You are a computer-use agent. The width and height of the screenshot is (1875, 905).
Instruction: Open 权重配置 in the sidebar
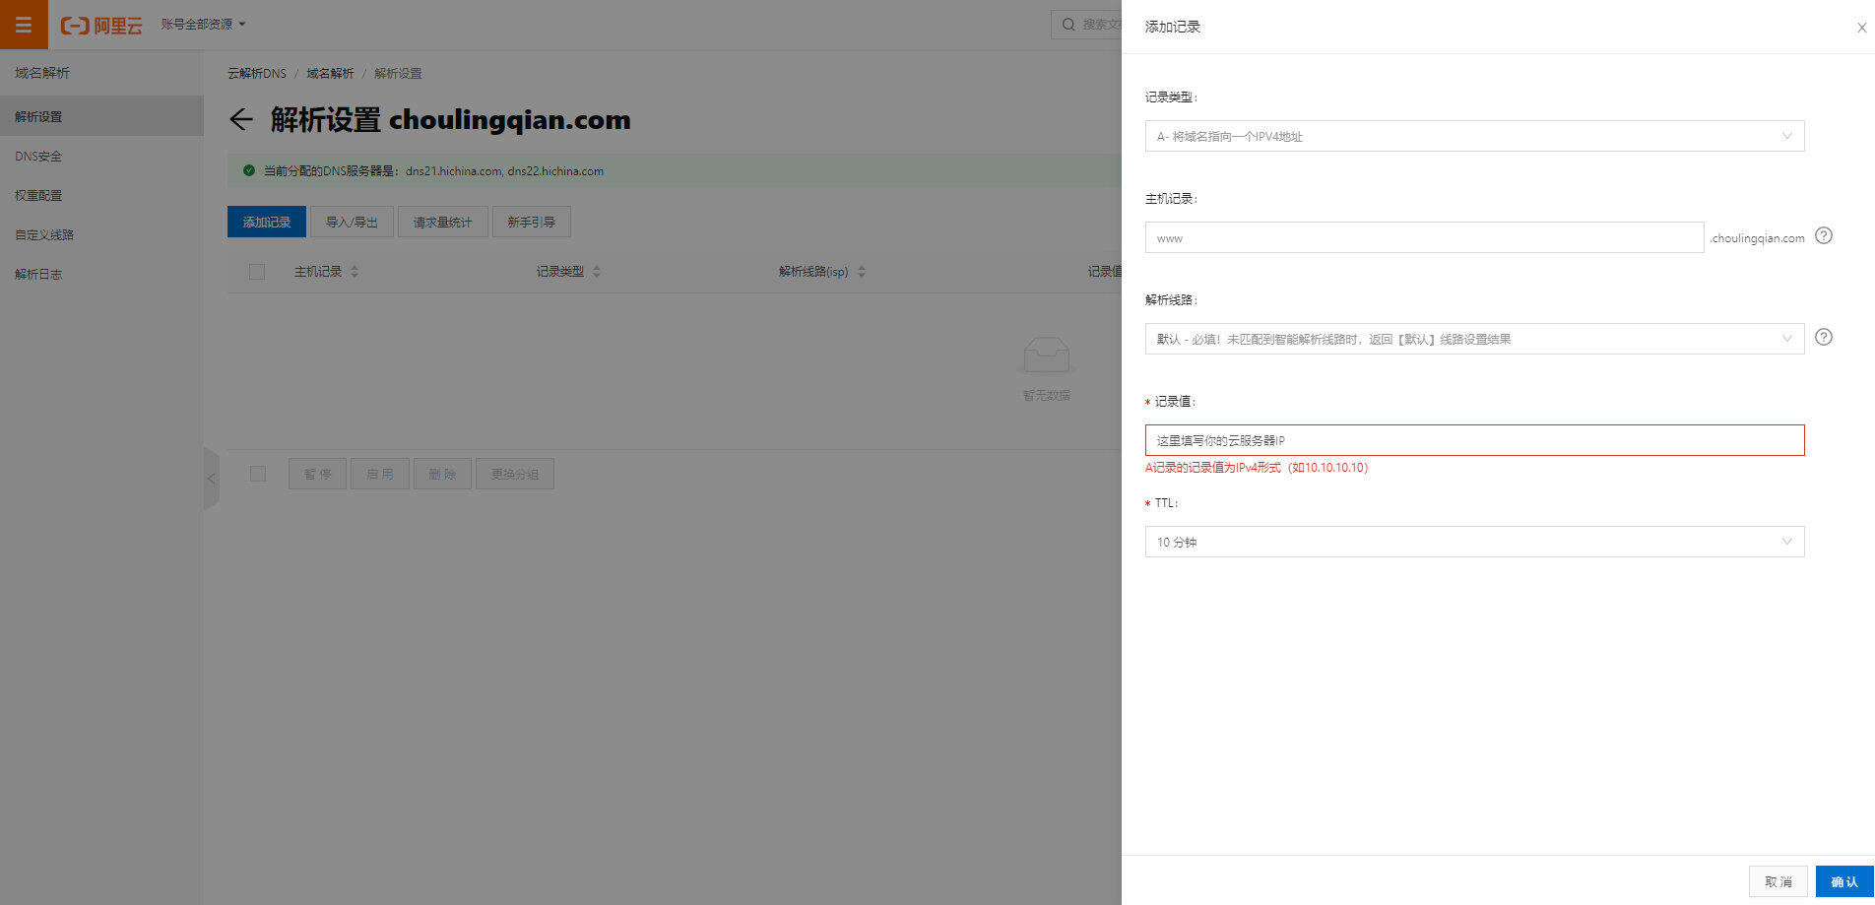[x=101, y=195]
